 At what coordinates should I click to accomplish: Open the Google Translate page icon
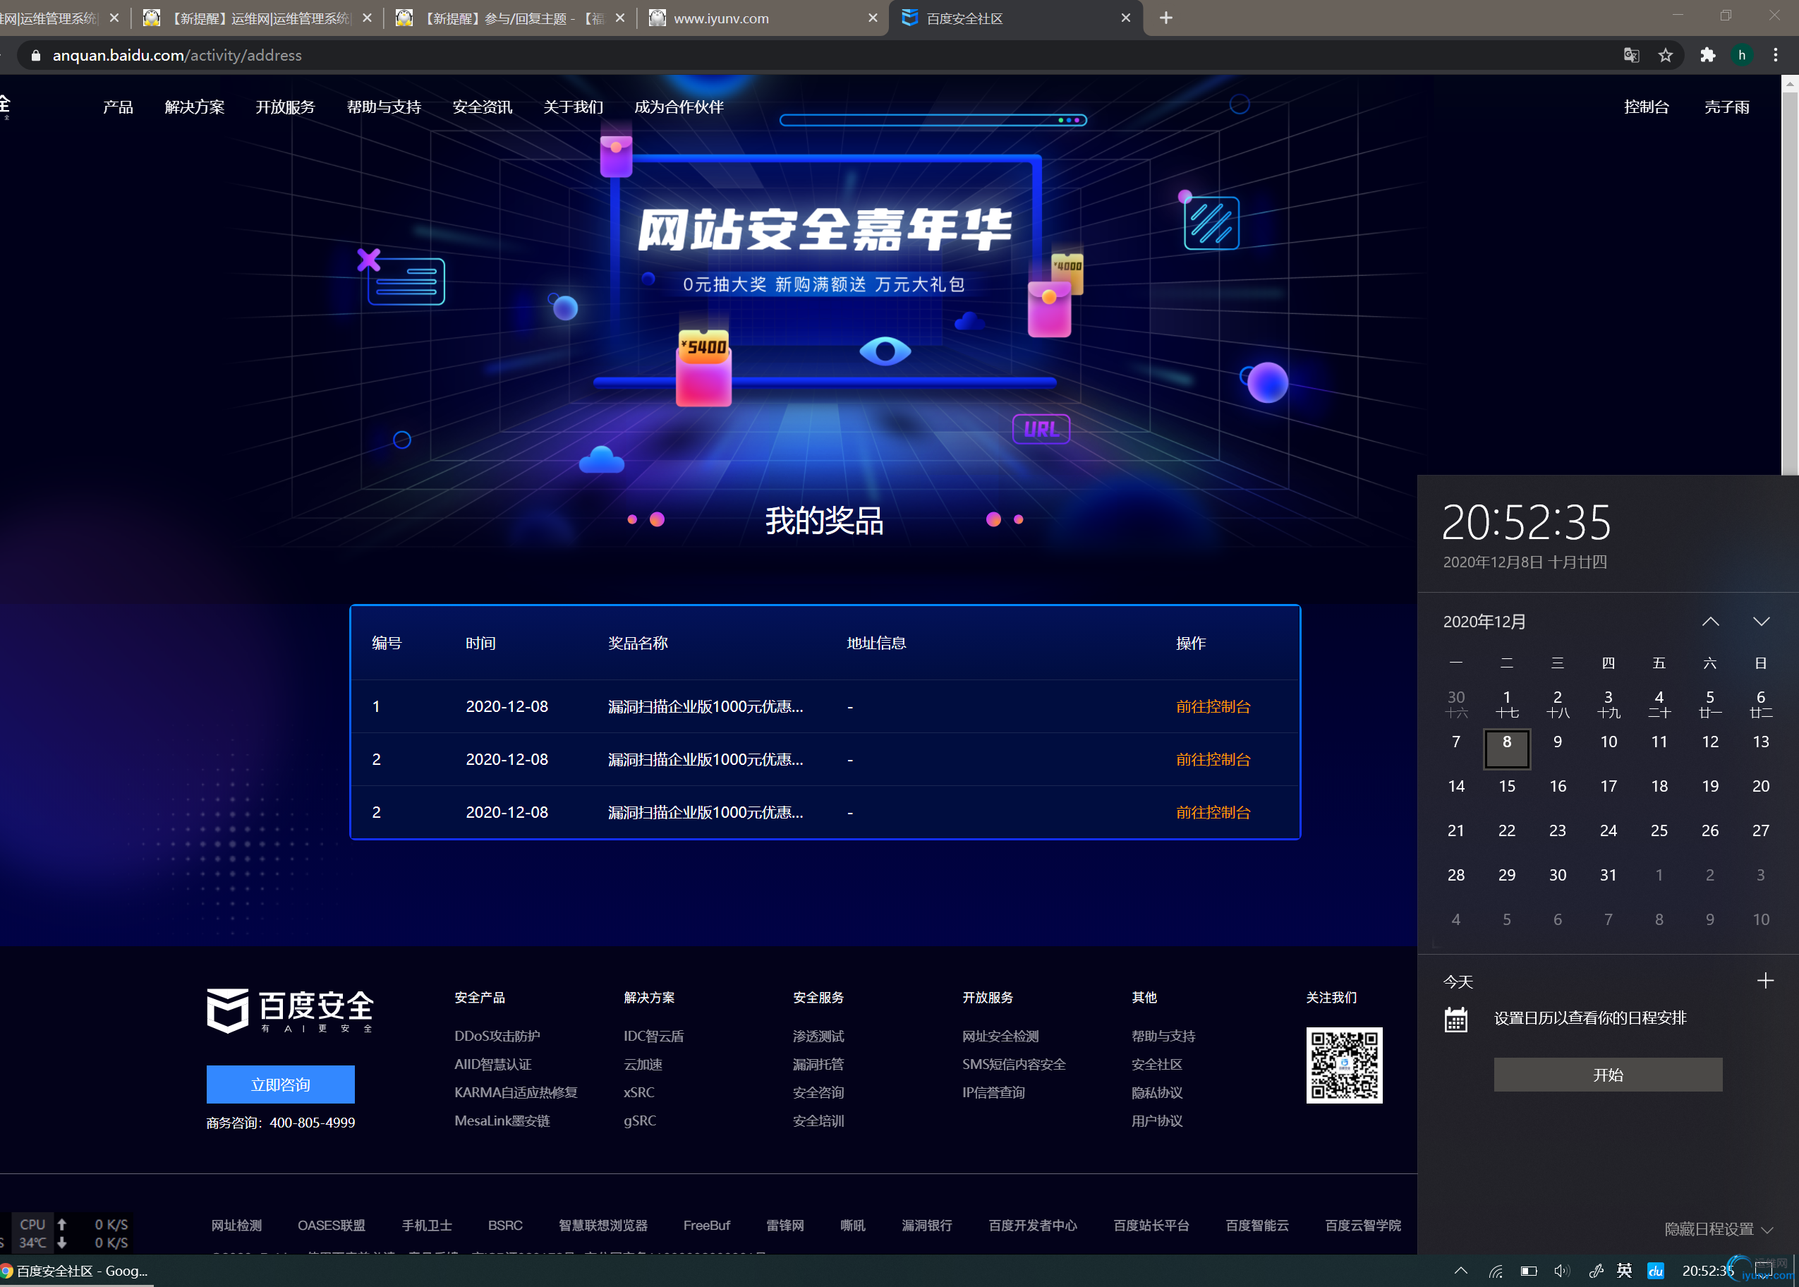1631,56
